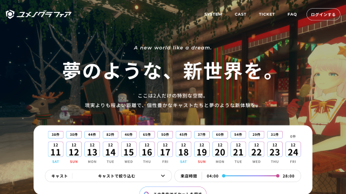Go to the CAST page
Image resolution: width=346 pixels, height=194 pixels.
pyautogui.click(x=240, y=15)
